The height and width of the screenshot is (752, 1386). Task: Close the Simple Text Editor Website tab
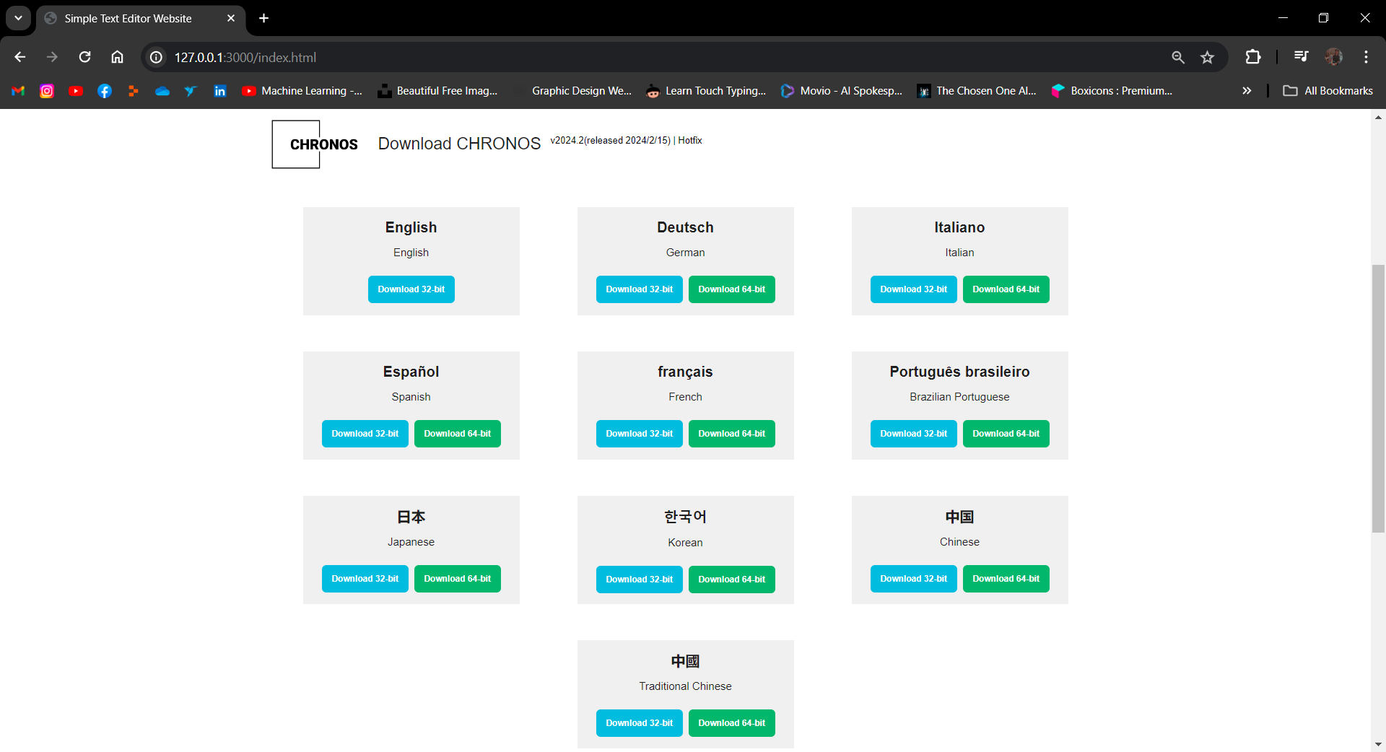tap(231, 18)
